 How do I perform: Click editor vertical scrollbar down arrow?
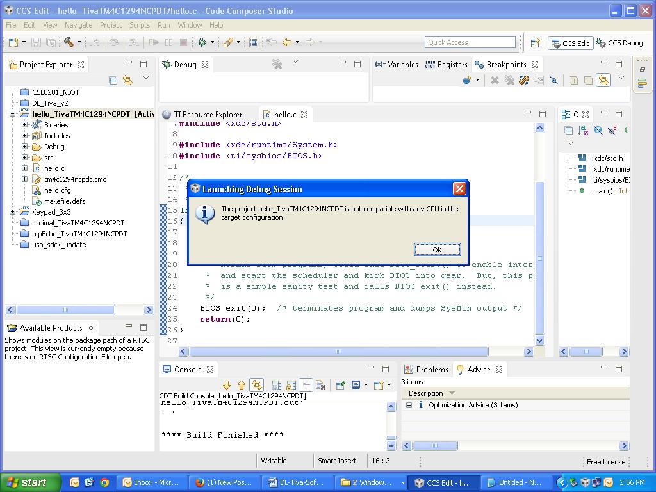point(539,341)
